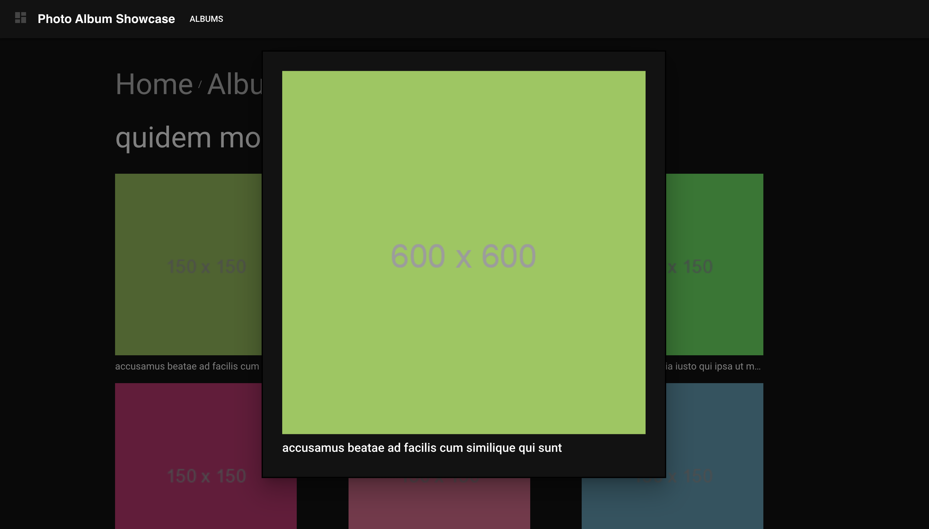Click the enlarged light green photo
Viewport: 929px width, 529px height.
point(463,163)
